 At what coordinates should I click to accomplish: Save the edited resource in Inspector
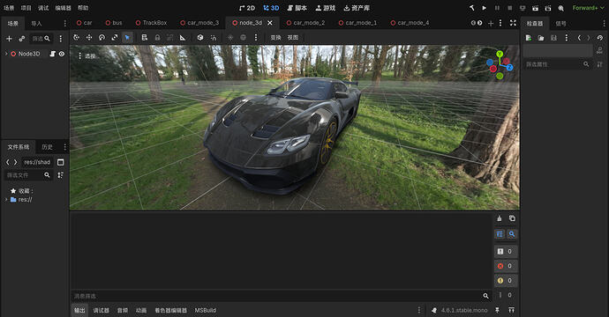click(554, 38)
